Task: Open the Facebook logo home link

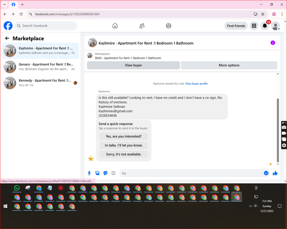Action: 8,26
